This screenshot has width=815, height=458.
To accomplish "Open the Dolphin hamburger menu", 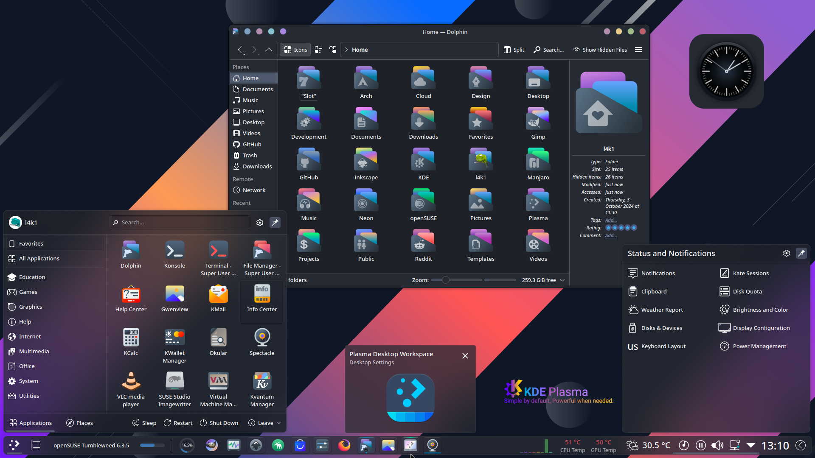I will pyautogui.click(x=638, y=49).
